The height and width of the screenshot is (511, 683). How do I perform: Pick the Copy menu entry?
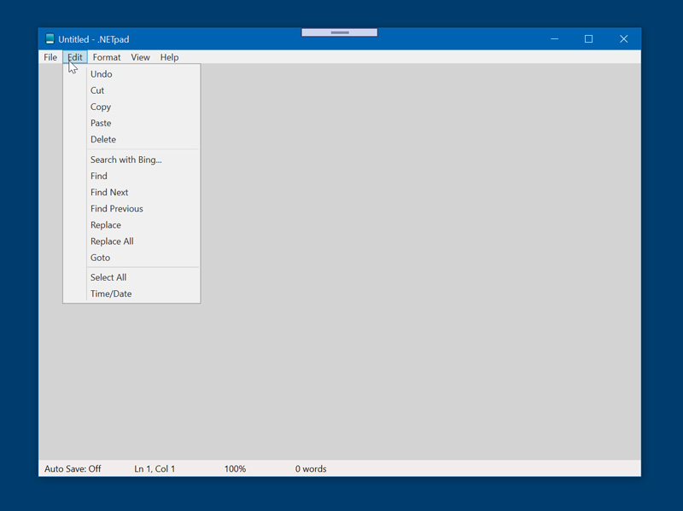[x=101, y=107]
